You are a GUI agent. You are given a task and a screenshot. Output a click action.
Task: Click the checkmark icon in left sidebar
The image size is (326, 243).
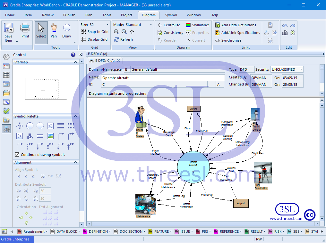(x=6, y=111)
